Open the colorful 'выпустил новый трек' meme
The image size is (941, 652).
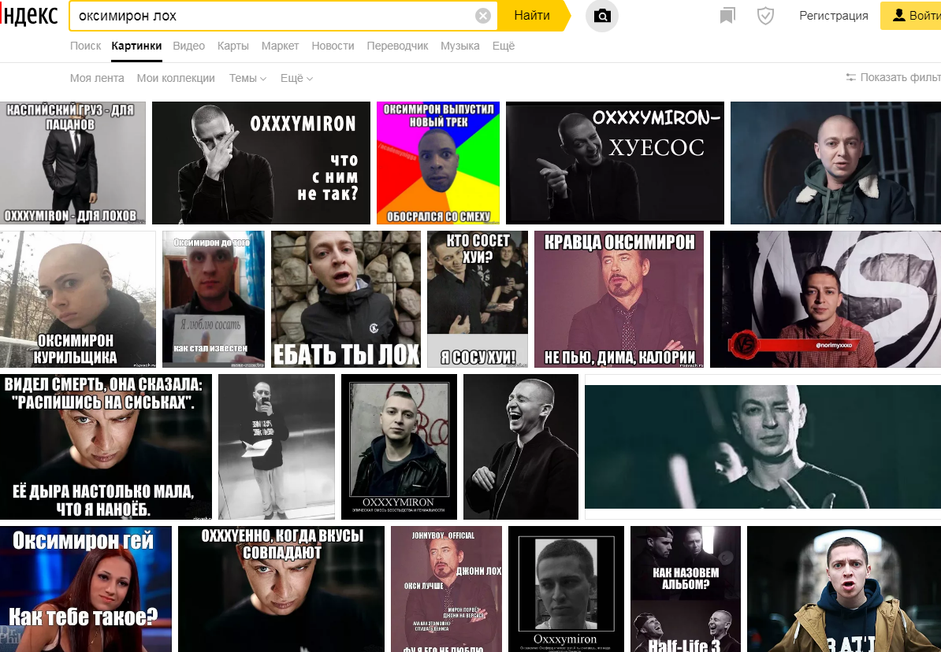(x=438, y=163)
